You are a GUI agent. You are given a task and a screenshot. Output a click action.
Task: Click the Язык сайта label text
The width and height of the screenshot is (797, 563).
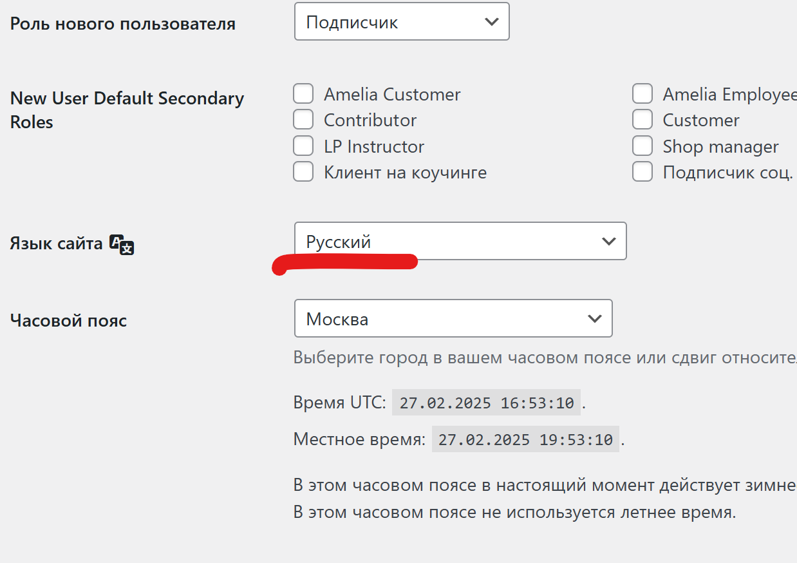tap(56, 243)
